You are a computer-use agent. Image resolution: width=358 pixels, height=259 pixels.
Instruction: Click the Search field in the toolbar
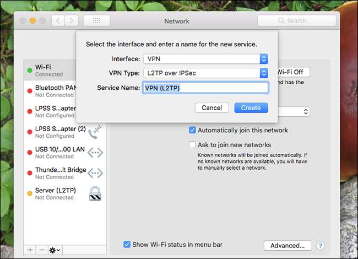pos(297,21)
